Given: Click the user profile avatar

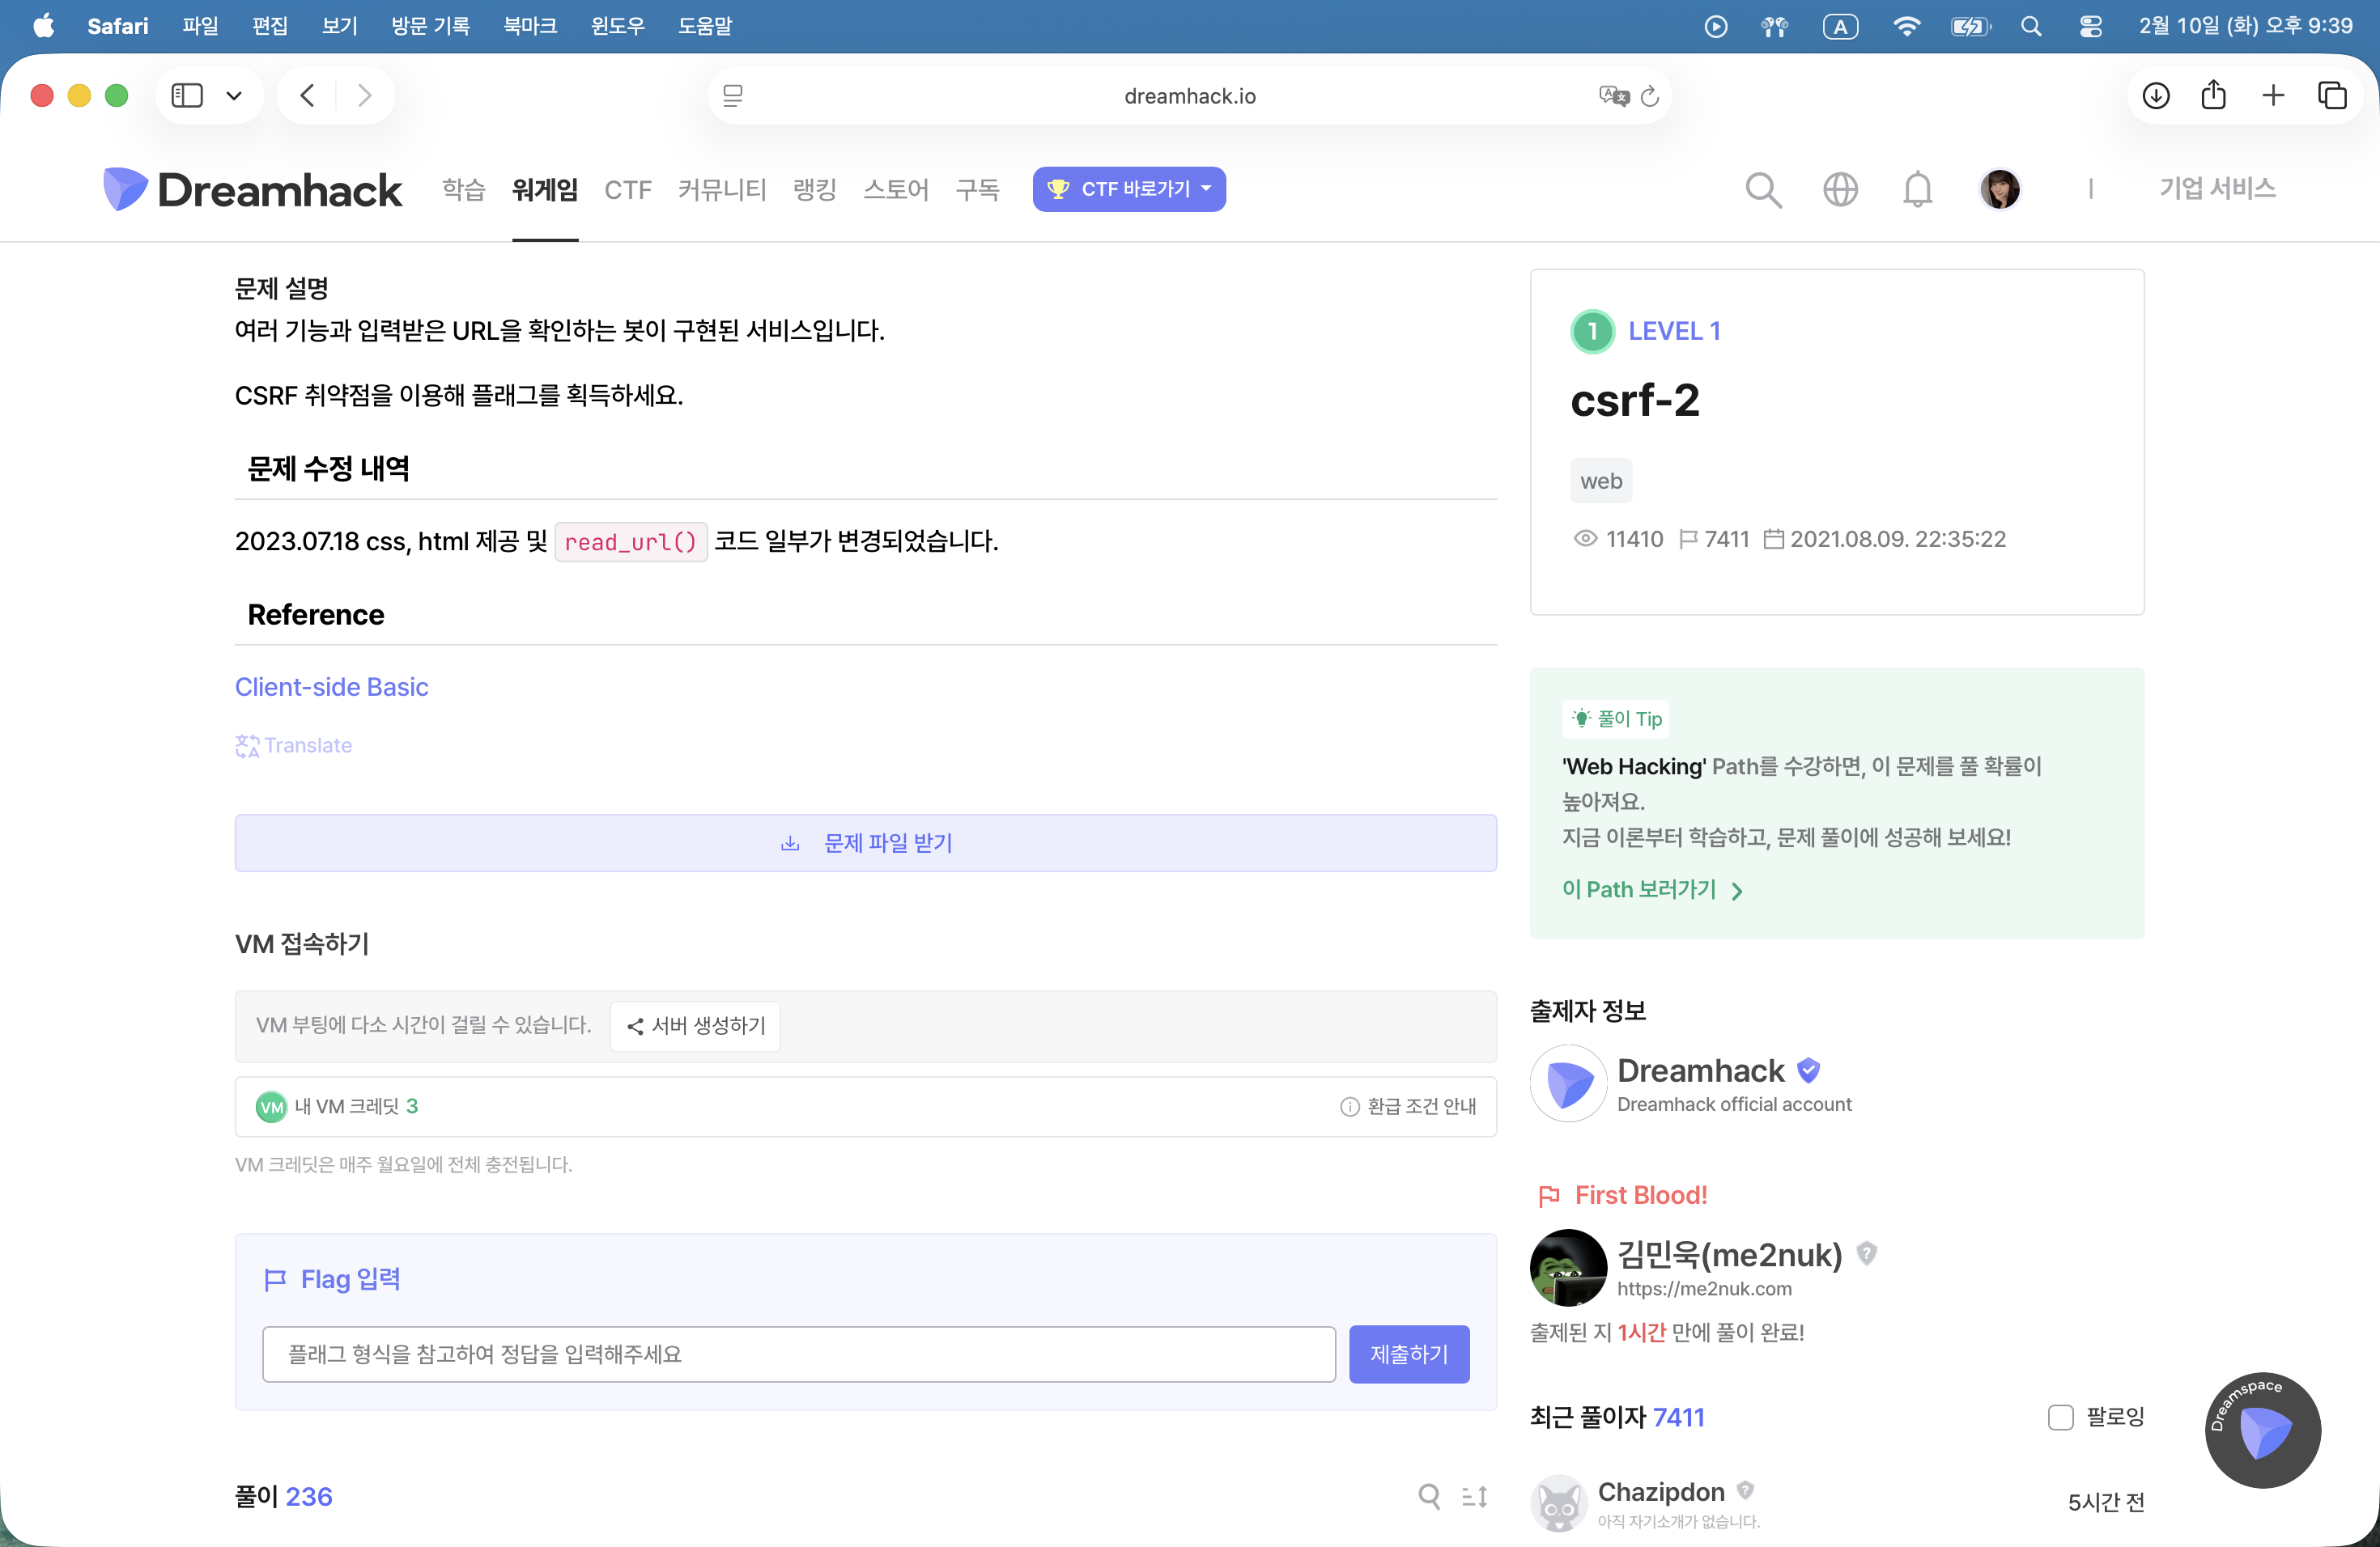Looking at the screenshot, I should pyautogui.click(x=2000, y=190).
